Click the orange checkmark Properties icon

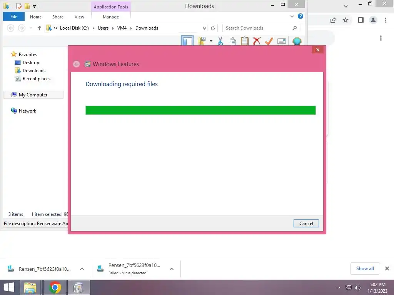coord(269,41)
